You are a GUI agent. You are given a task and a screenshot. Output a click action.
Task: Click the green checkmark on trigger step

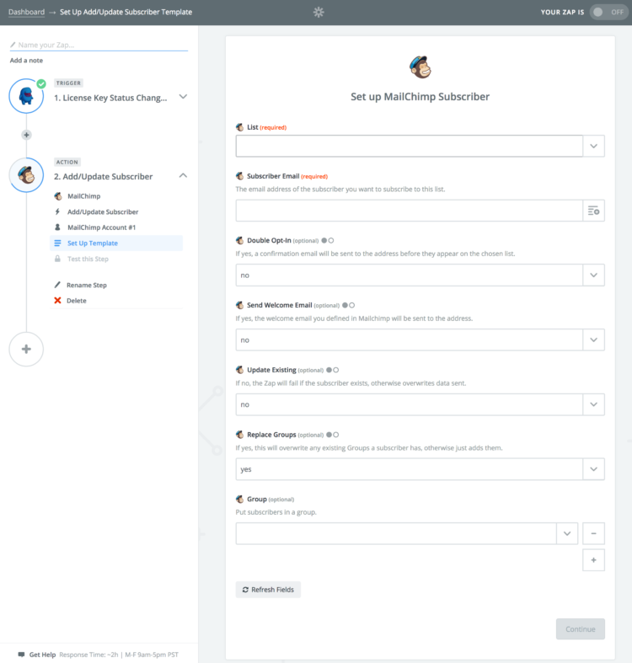41,83
